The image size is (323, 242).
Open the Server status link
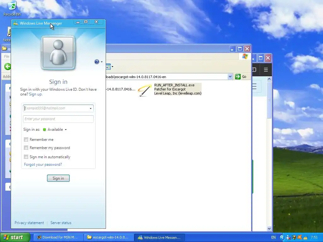[61, 223]
